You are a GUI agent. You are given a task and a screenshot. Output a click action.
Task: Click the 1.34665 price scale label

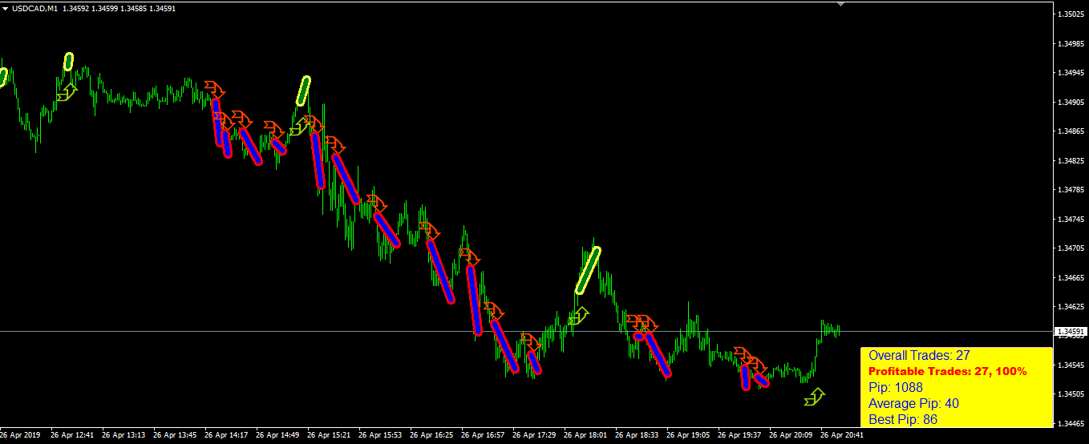click(1070, 278)
